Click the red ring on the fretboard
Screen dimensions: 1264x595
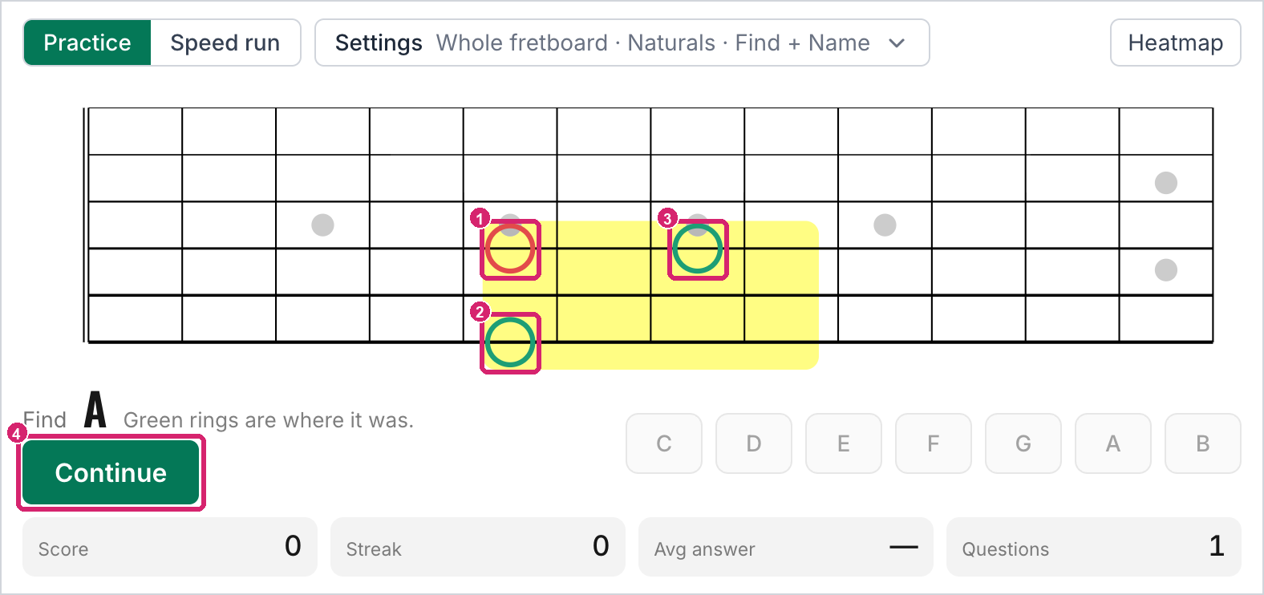510,249
